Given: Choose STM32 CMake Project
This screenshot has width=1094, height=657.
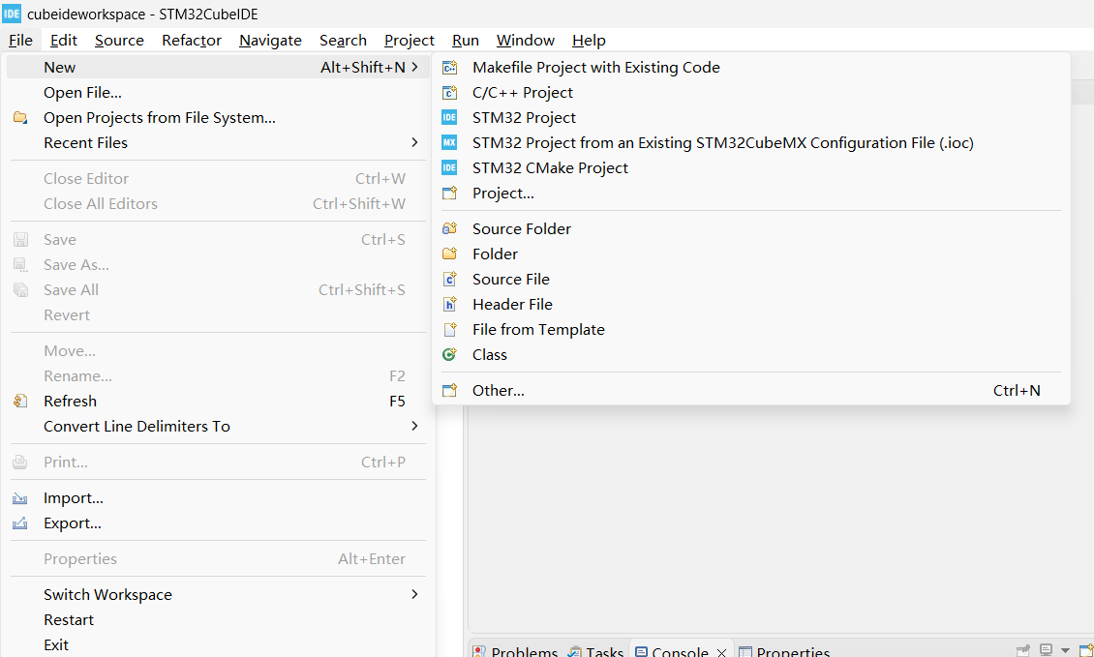Looking at the screenshot, I should pyautogui.click(x=750, y=168).
